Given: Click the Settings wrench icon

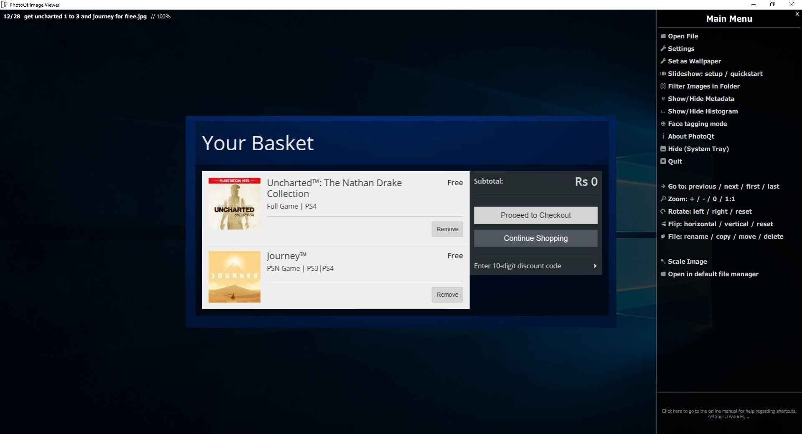Looking at the screenshot, I should click(x=663, y=49).
